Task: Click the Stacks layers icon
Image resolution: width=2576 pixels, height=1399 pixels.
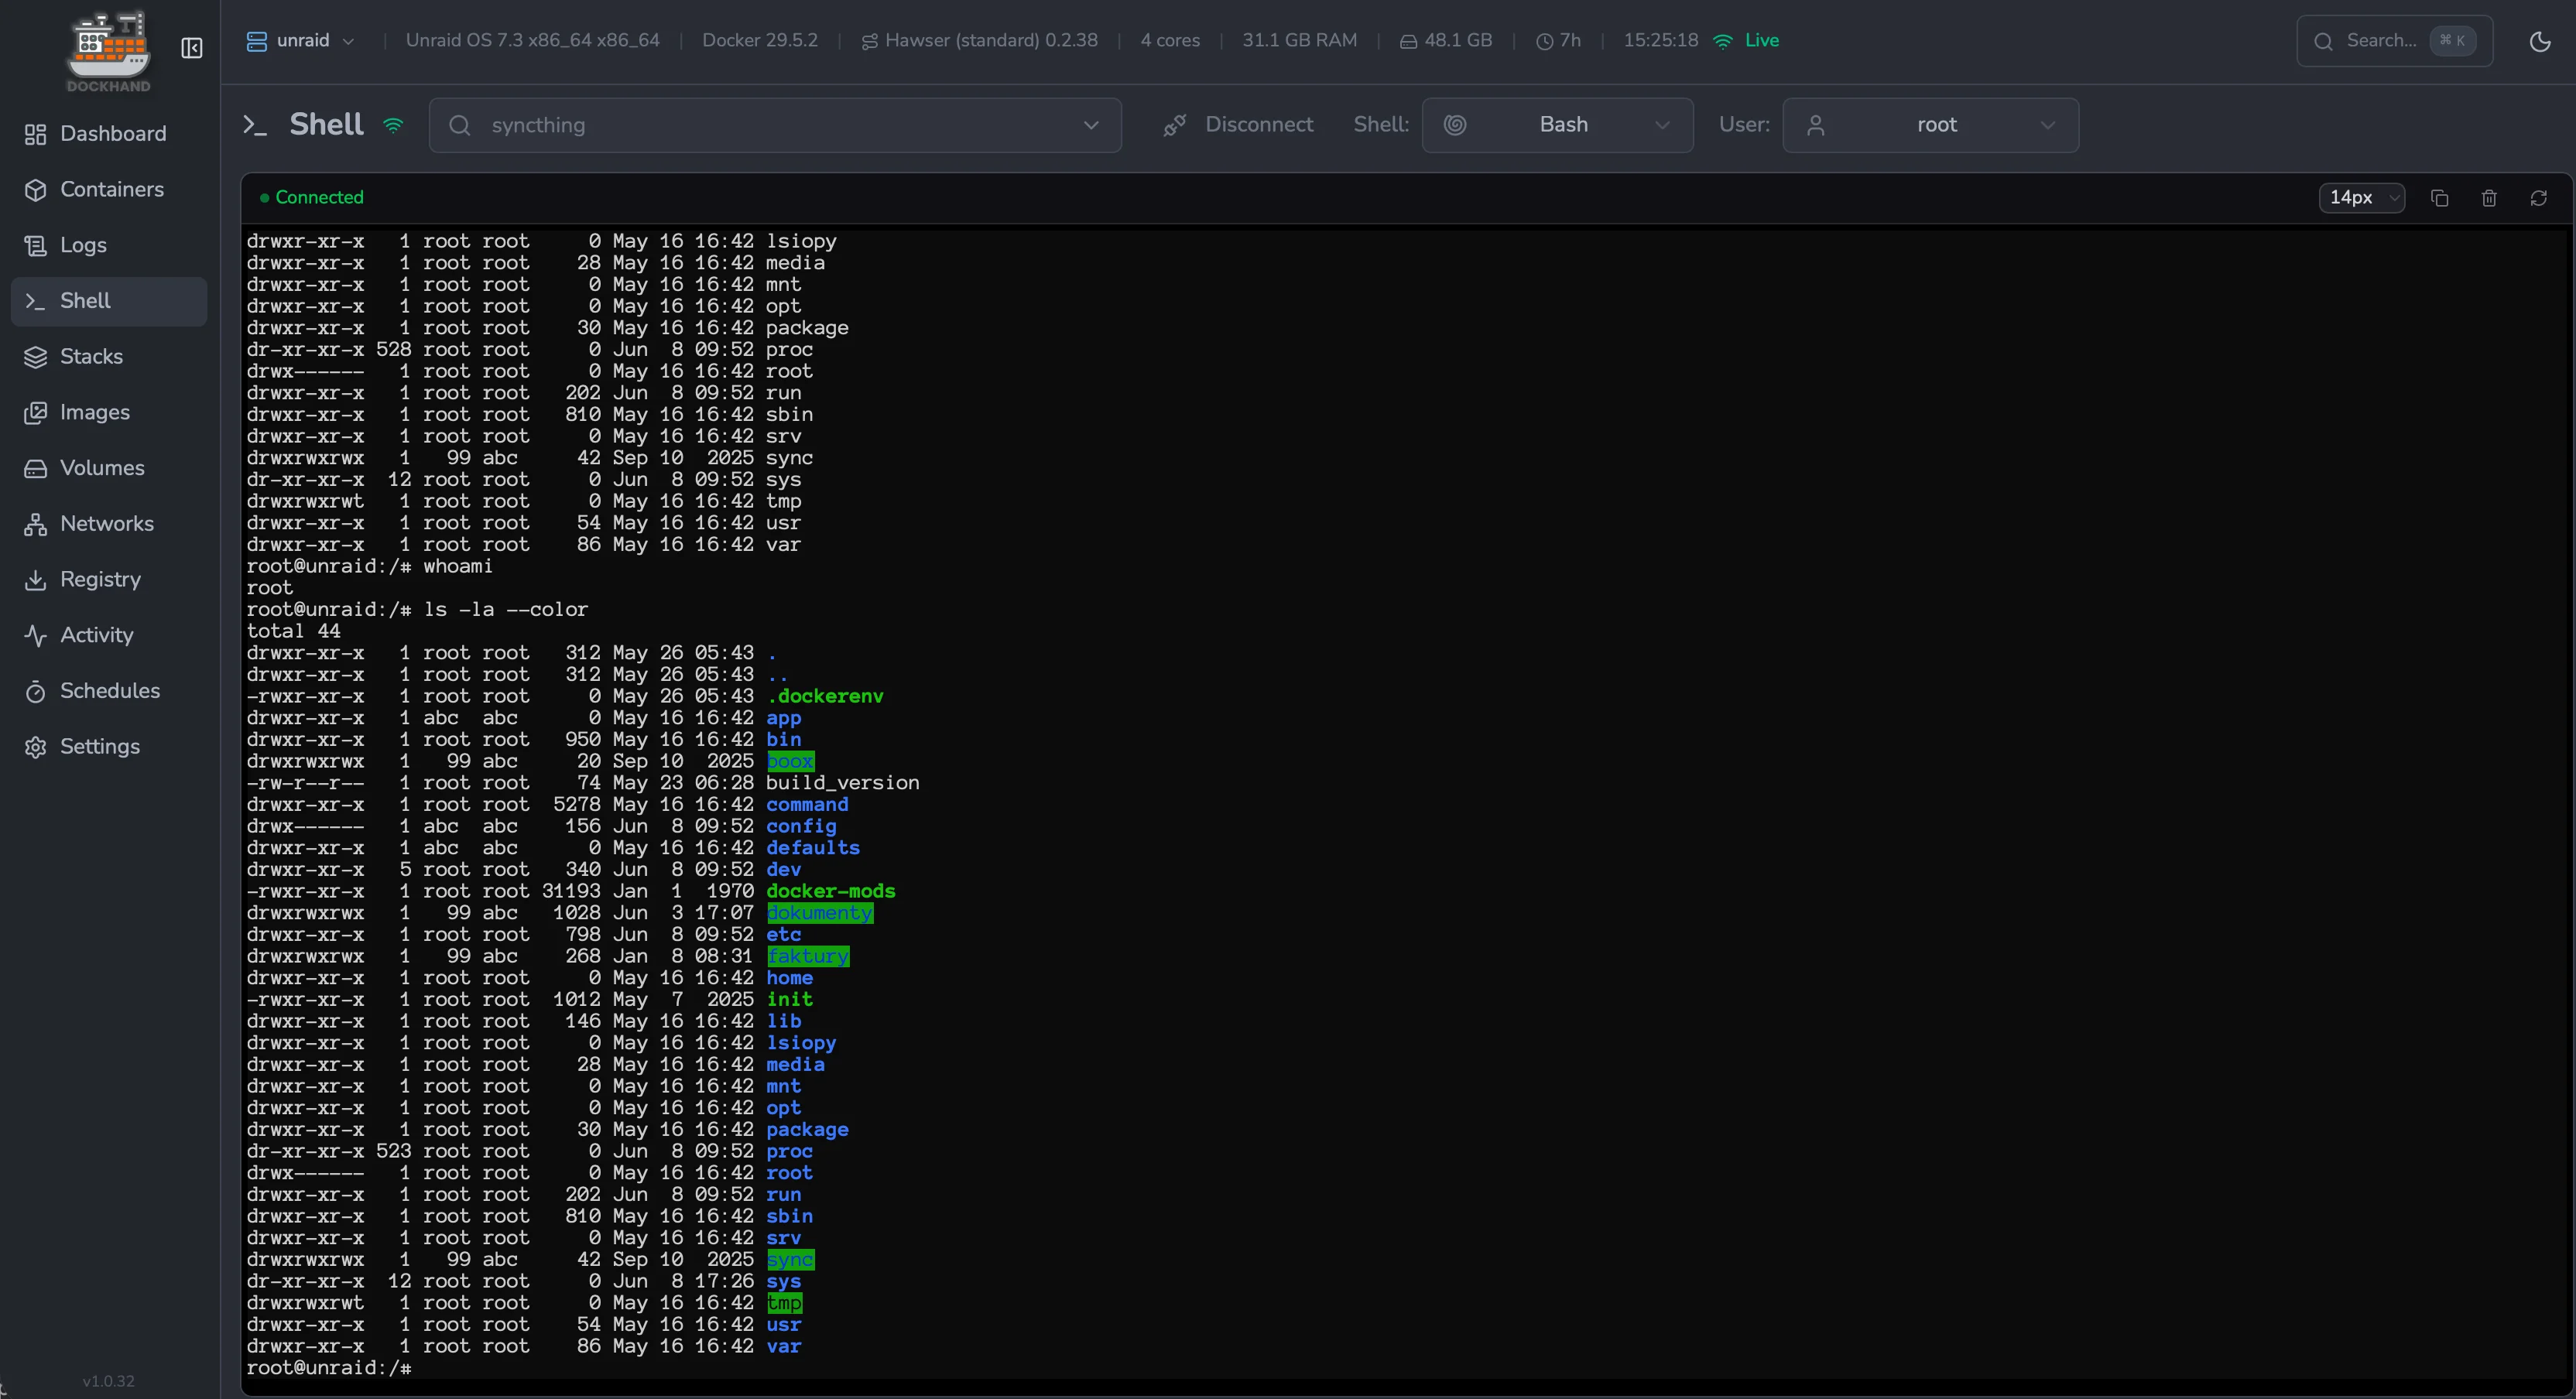Action: [36, 357]
